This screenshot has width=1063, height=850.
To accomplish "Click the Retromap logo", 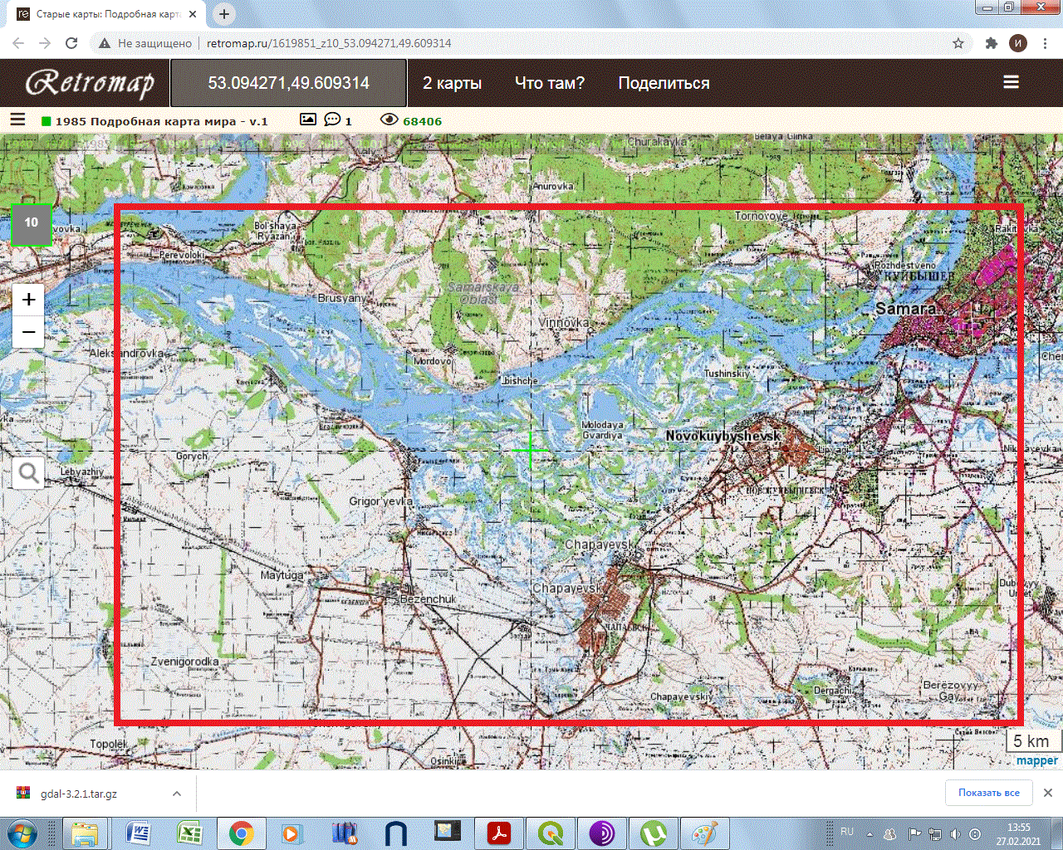I will [90, 83].
